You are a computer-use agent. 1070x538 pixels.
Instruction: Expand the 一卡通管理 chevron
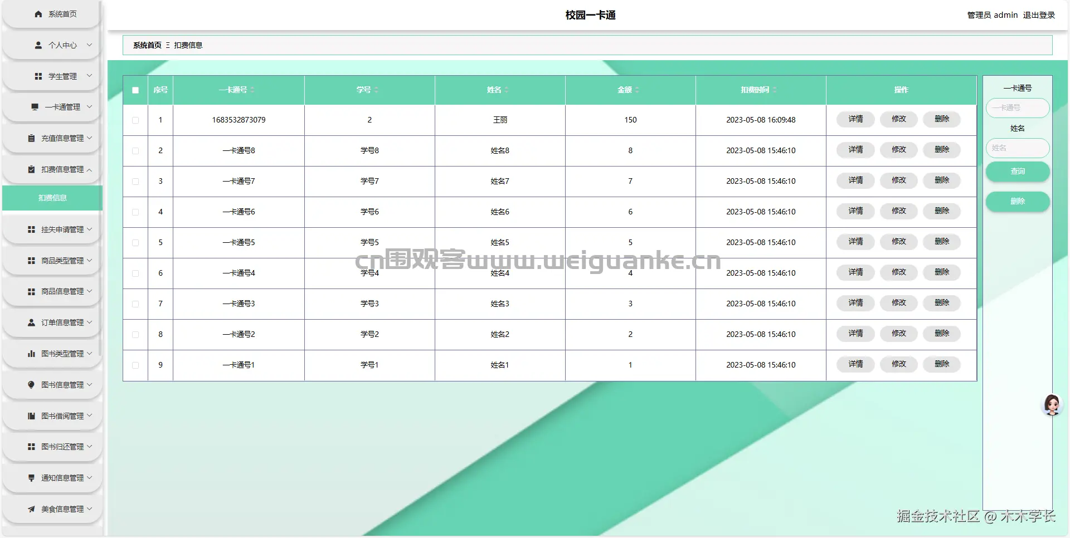click(x=89, y=106)
